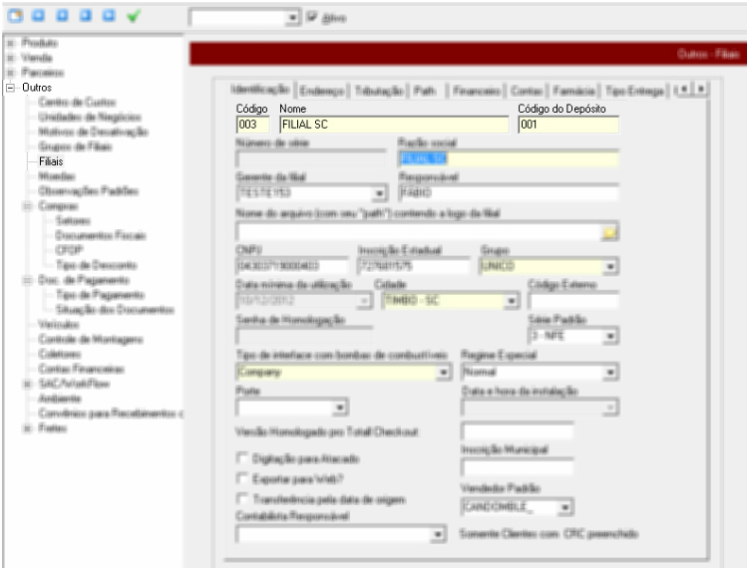748x568 pixels.
Task: Click the Código do Depósito field
Action: click(x=568, y=125)
